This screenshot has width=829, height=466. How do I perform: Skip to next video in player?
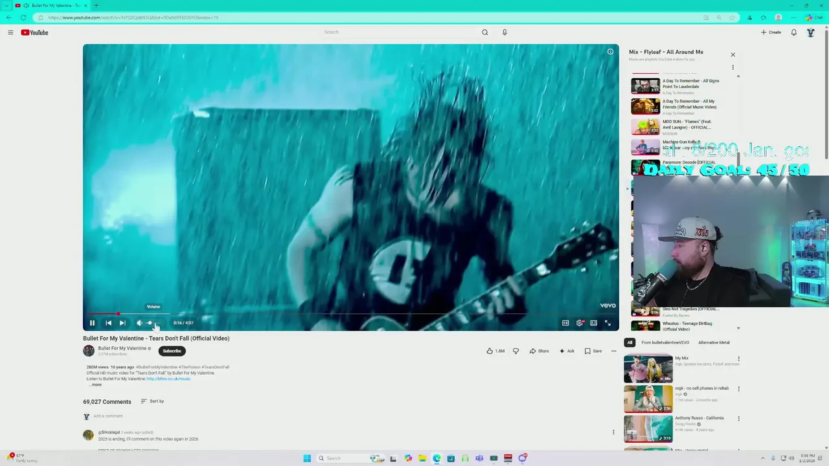pos(122,323)
